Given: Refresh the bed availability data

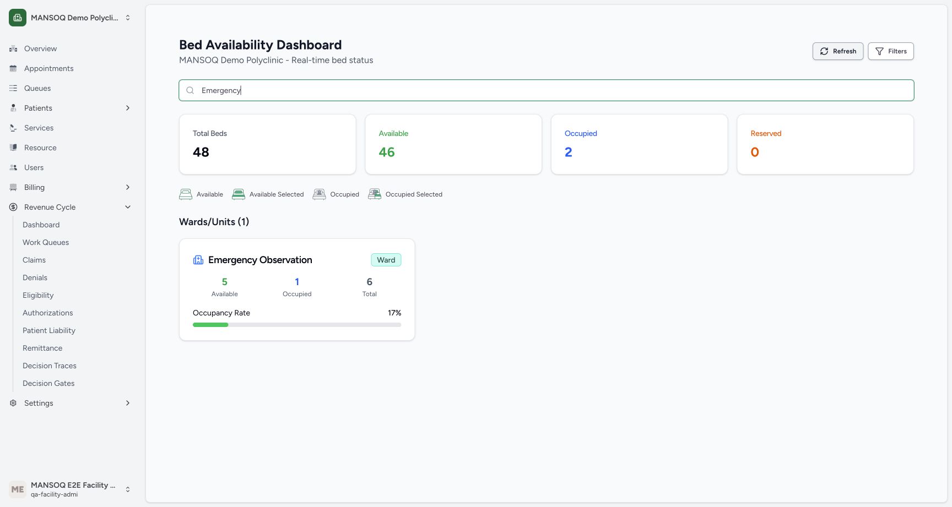Looking at the screenshot, I should click(x=838, y=51).
